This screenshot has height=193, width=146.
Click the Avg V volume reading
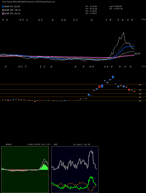click(x=115, y=6)
